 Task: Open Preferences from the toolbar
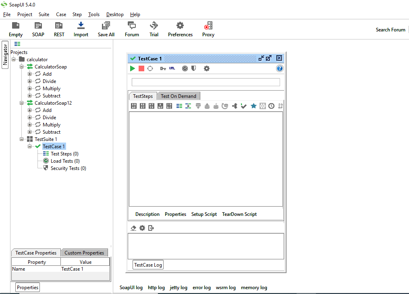tap(180, 29)
